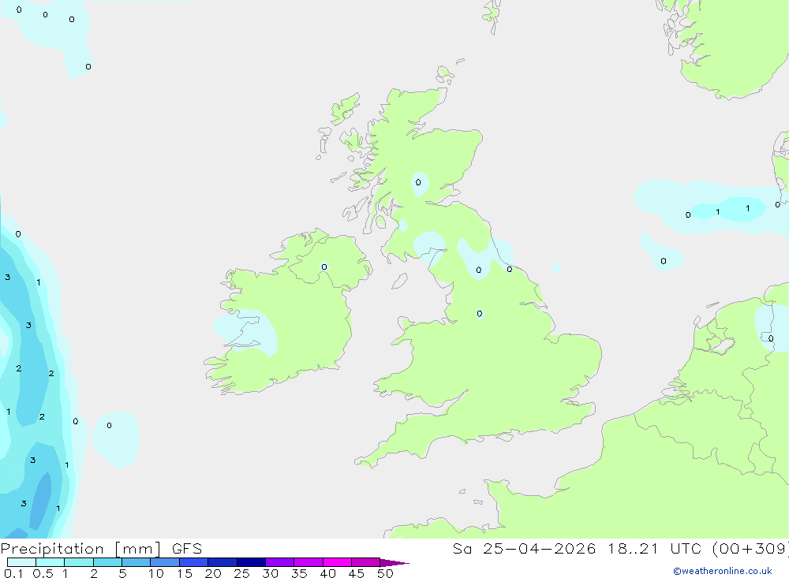Click the '25' legend scale label
This screenshot has height=578, width=789.
point(241,573)
